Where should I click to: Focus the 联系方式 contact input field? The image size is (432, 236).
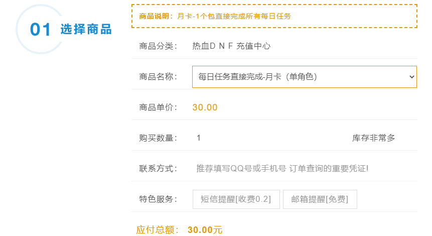(x=304, y=168)
